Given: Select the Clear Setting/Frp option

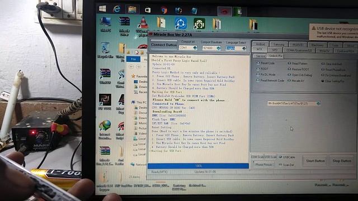Looking at the screenshot, I should click(x=333, y=81).
